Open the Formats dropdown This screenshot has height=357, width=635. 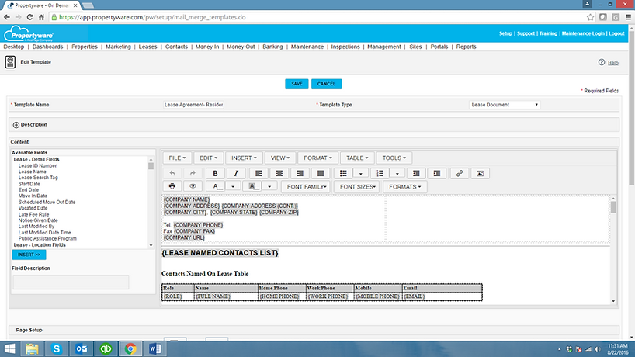point(405,186)
